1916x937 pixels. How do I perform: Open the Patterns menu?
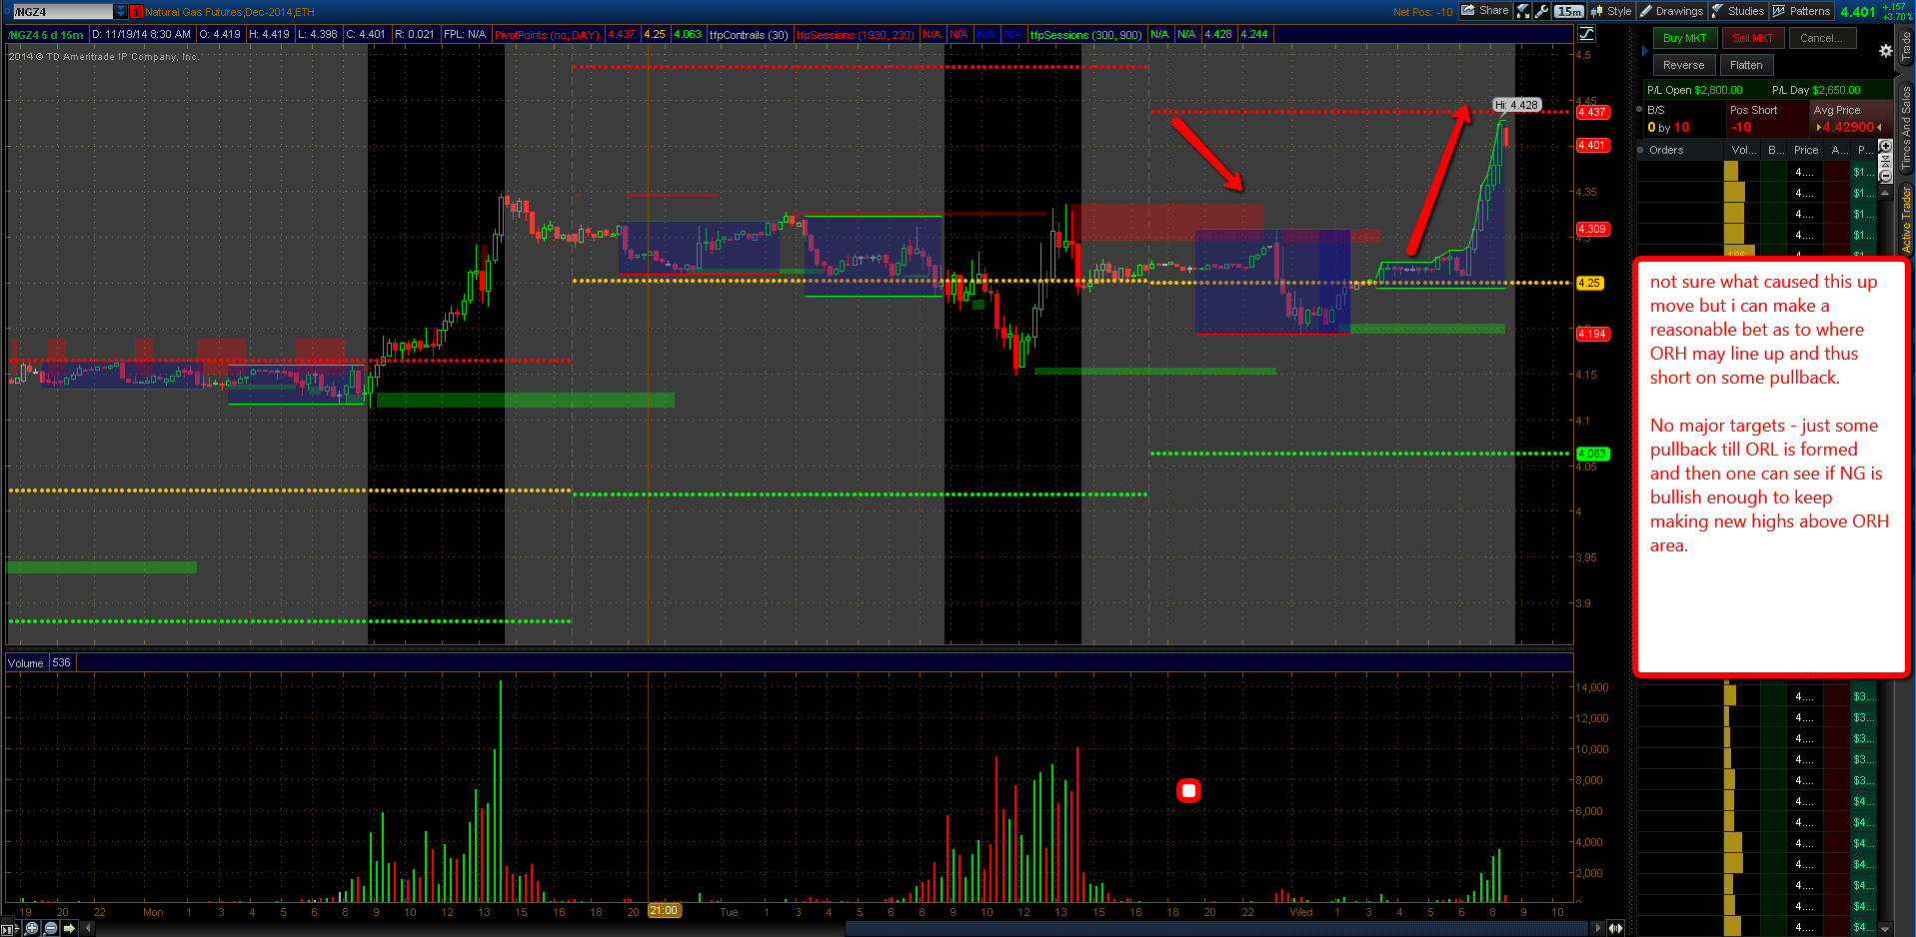1801,11
